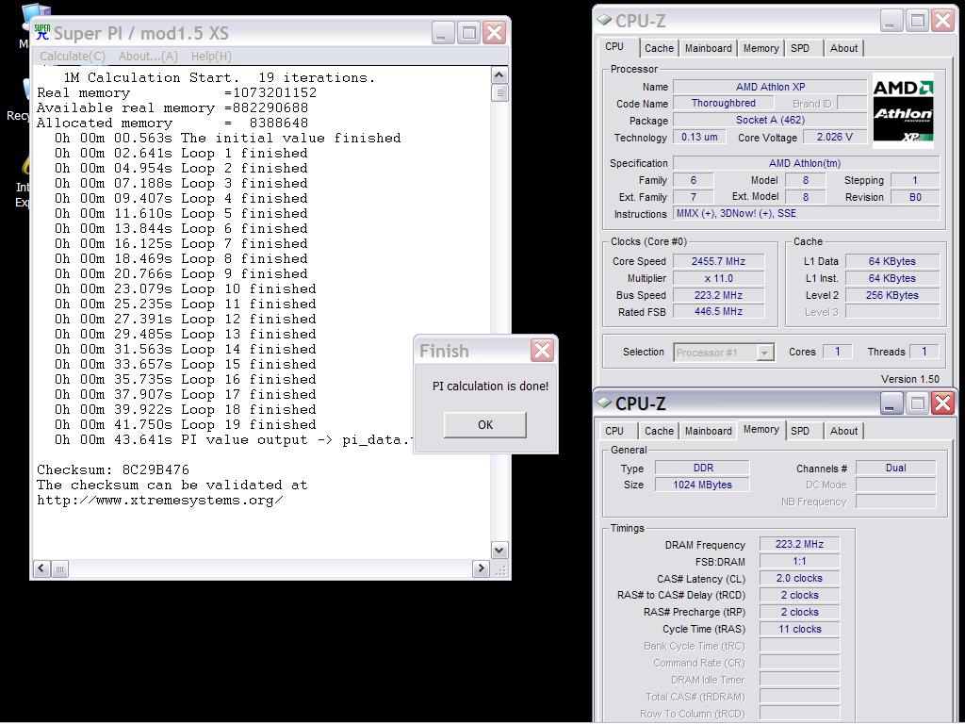Open the Calculate(C) menu in Super PI
The width and height of the screenshot is (965, 724).
(x=72, y=56)
